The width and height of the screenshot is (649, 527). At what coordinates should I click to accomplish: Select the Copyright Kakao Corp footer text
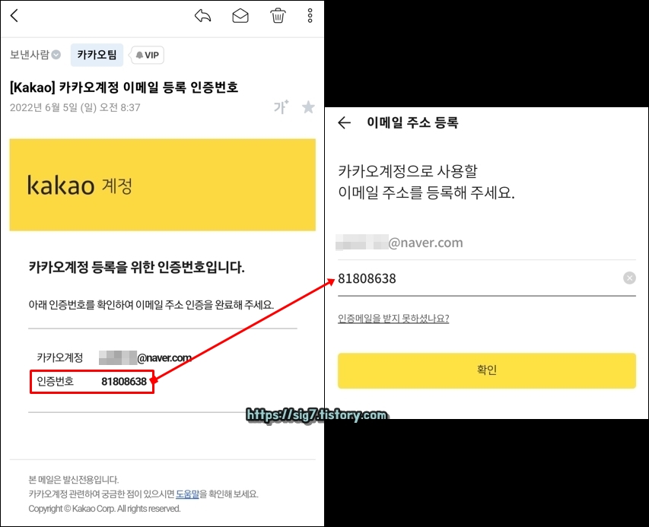(x=105, y=509)
